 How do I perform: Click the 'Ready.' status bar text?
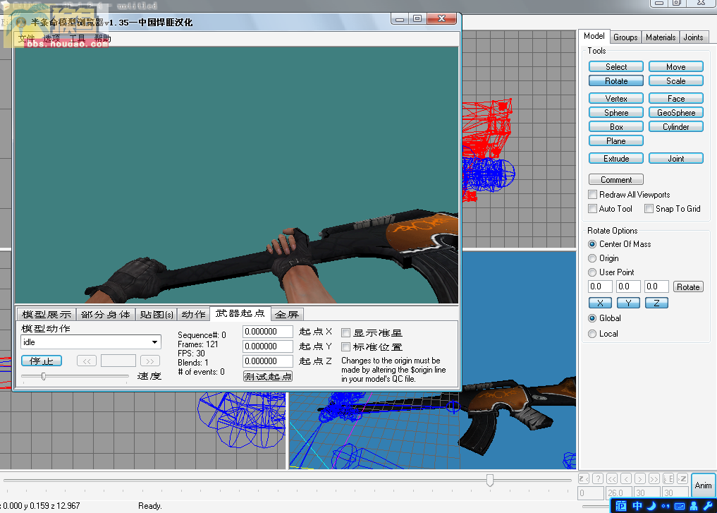[150, 506]
